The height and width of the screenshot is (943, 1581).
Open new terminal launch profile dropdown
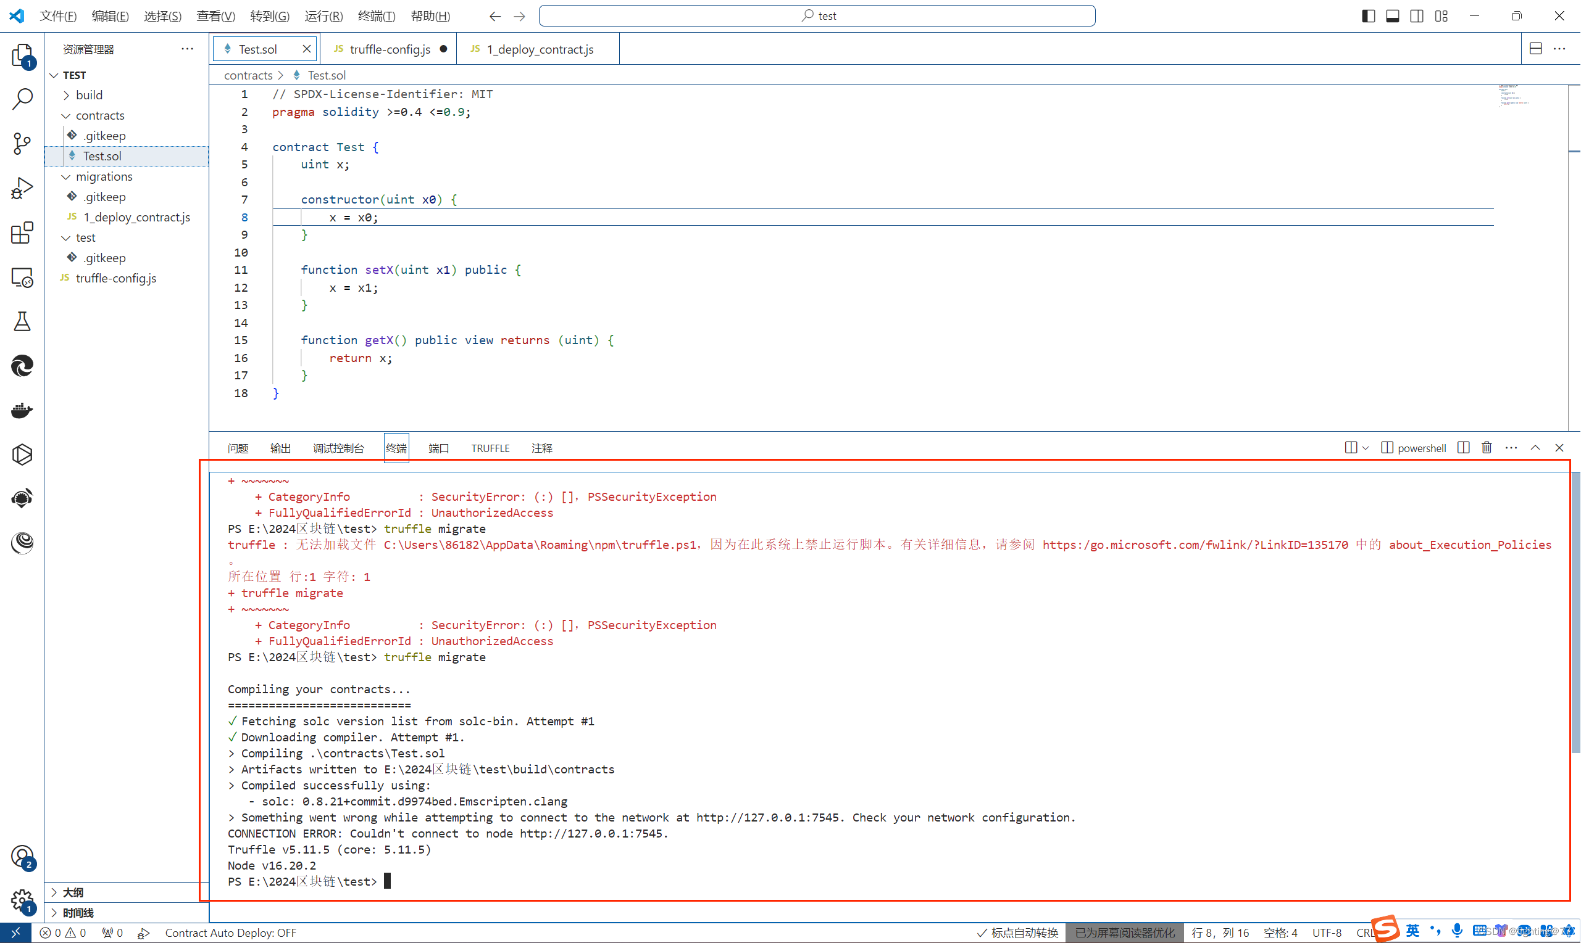pos(1366,448)
